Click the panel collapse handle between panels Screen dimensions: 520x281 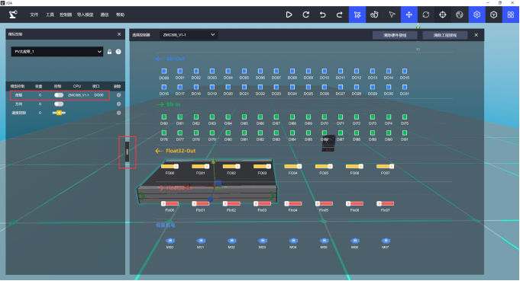click(127, 152)
